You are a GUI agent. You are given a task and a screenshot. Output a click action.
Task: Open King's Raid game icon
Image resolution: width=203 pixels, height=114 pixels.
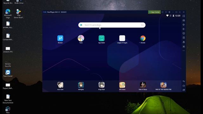101,85
